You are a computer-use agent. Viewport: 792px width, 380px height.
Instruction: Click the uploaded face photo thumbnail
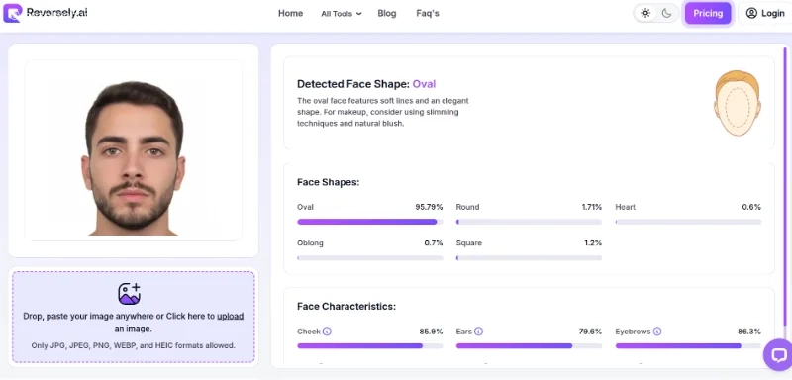click(134, 150)
